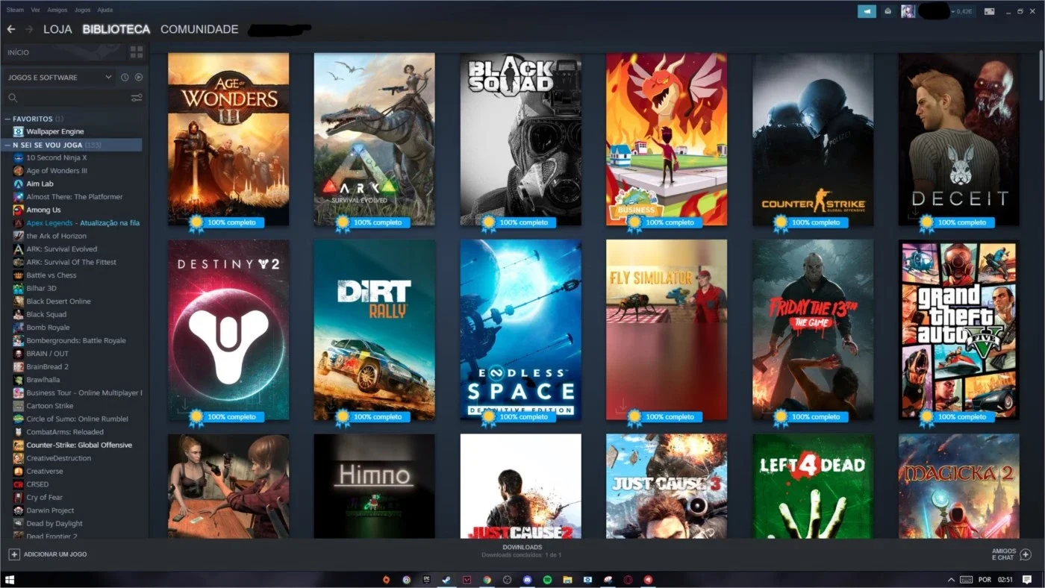Viewport: 1045px width, 588px height.
Task: Select Brawlhalla in the sidebar
Action: (x=43, y=380)
